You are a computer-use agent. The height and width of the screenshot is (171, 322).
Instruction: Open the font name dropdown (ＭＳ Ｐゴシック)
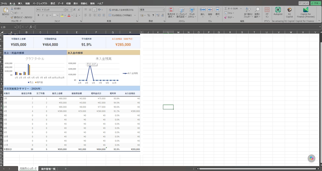click(64, 10)
